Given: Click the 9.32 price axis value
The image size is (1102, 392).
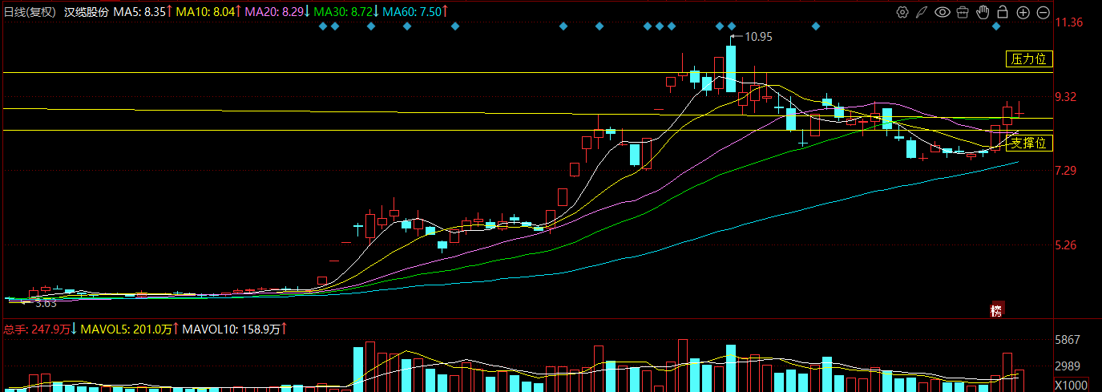Looking at the screenshot, I should (1066, 96).
